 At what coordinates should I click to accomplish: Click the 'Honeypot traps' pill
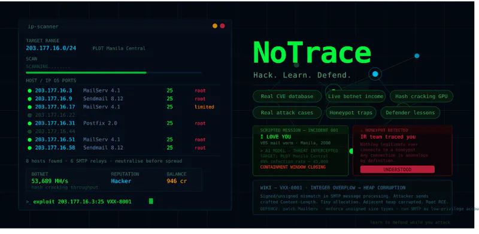[x=351, y=113]
